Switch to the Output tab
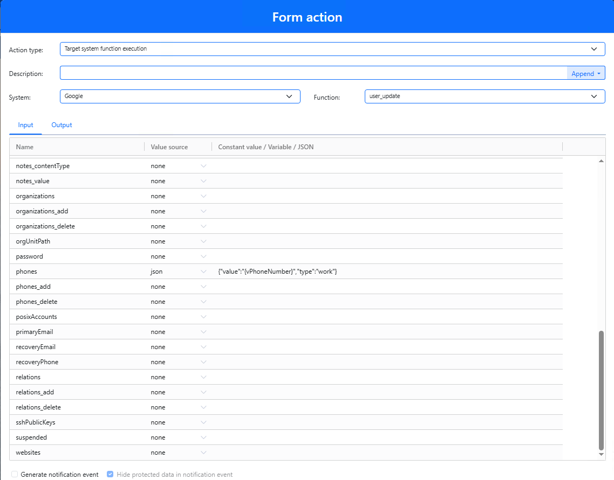The width and height of the screenshot is (614, 480). point(62,125)
